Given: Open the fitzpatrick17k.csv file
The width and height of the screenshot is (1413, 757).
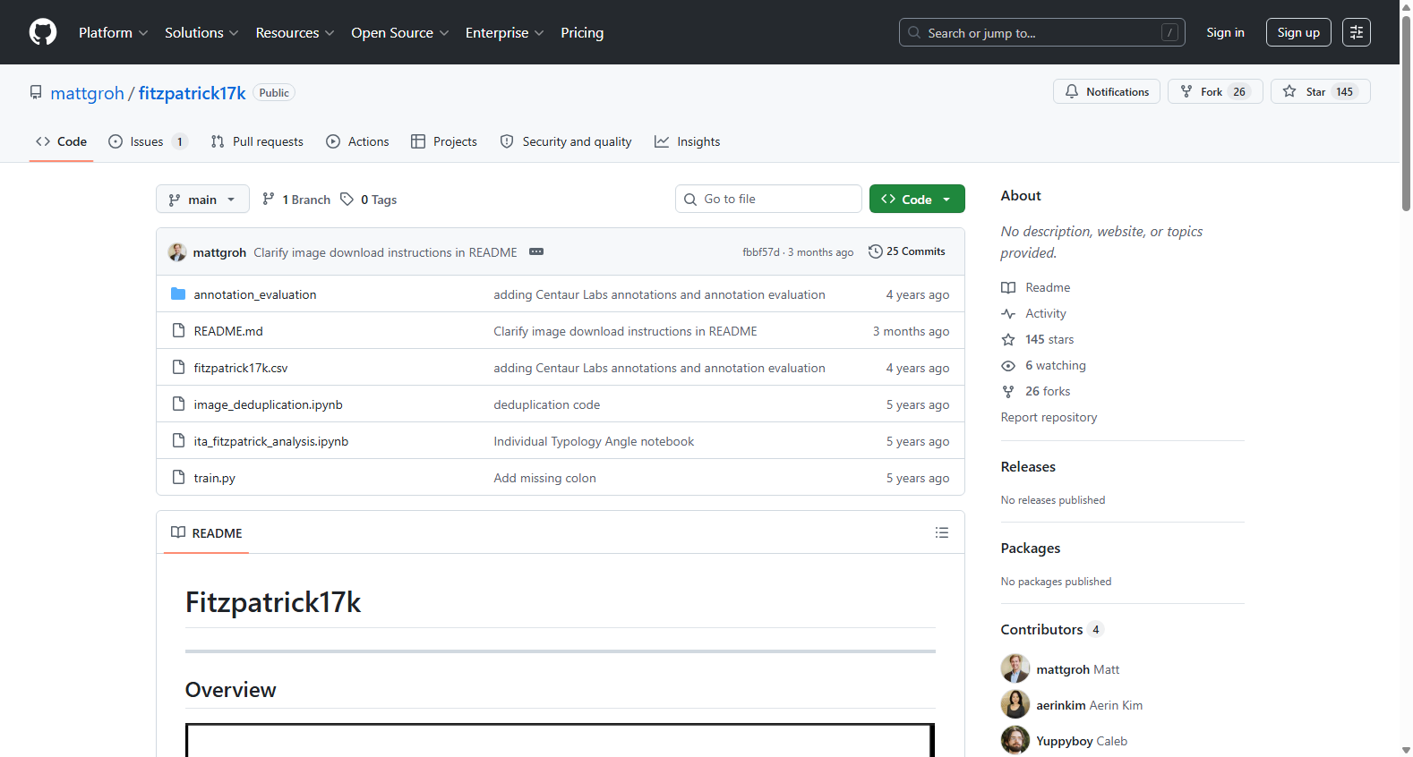Looking at the screenshot, I should click(x=241, y=368).
